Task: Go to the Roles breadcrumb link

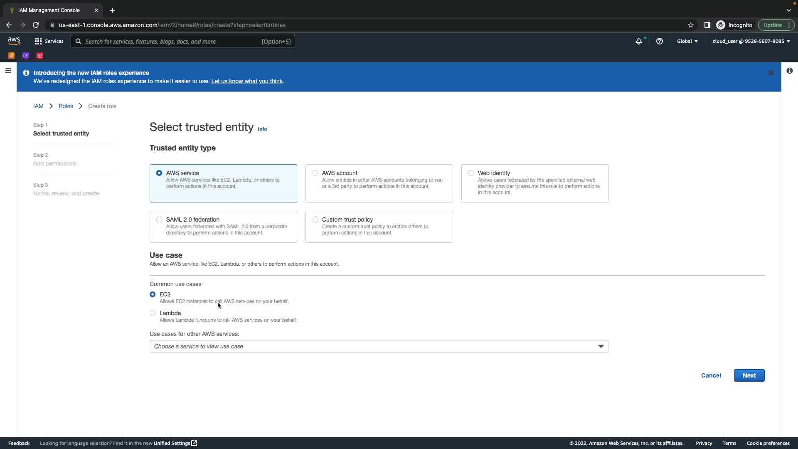Action: [x=66, y=106]
